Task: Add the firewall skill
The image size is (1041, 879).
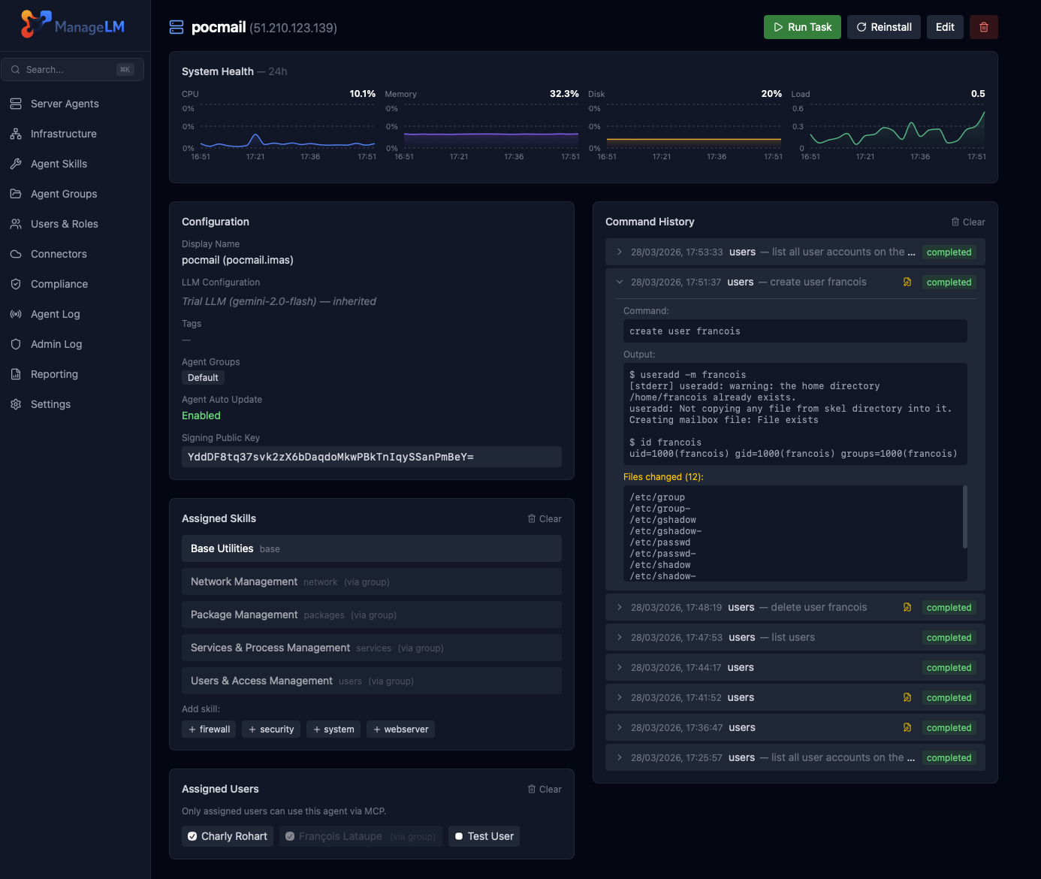Action: [208, 729]
